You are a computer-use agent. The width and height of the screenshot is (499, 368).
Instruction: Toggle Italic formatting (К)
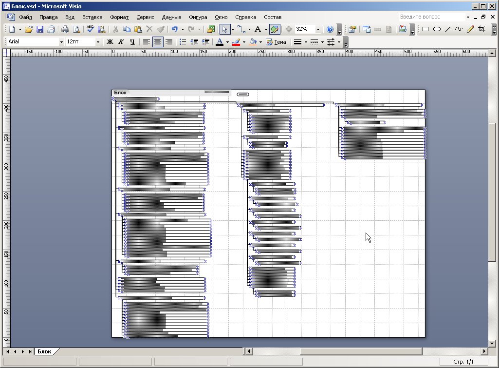click(x=121, y=42)
